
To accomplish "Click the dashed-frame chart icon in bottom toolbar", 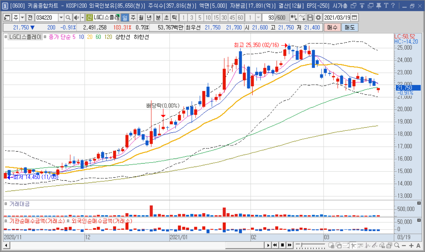I will [346, 245].
